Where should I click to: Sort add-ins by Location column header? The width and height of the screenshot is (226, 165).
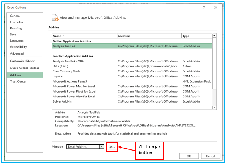click(x=149, y=36)
